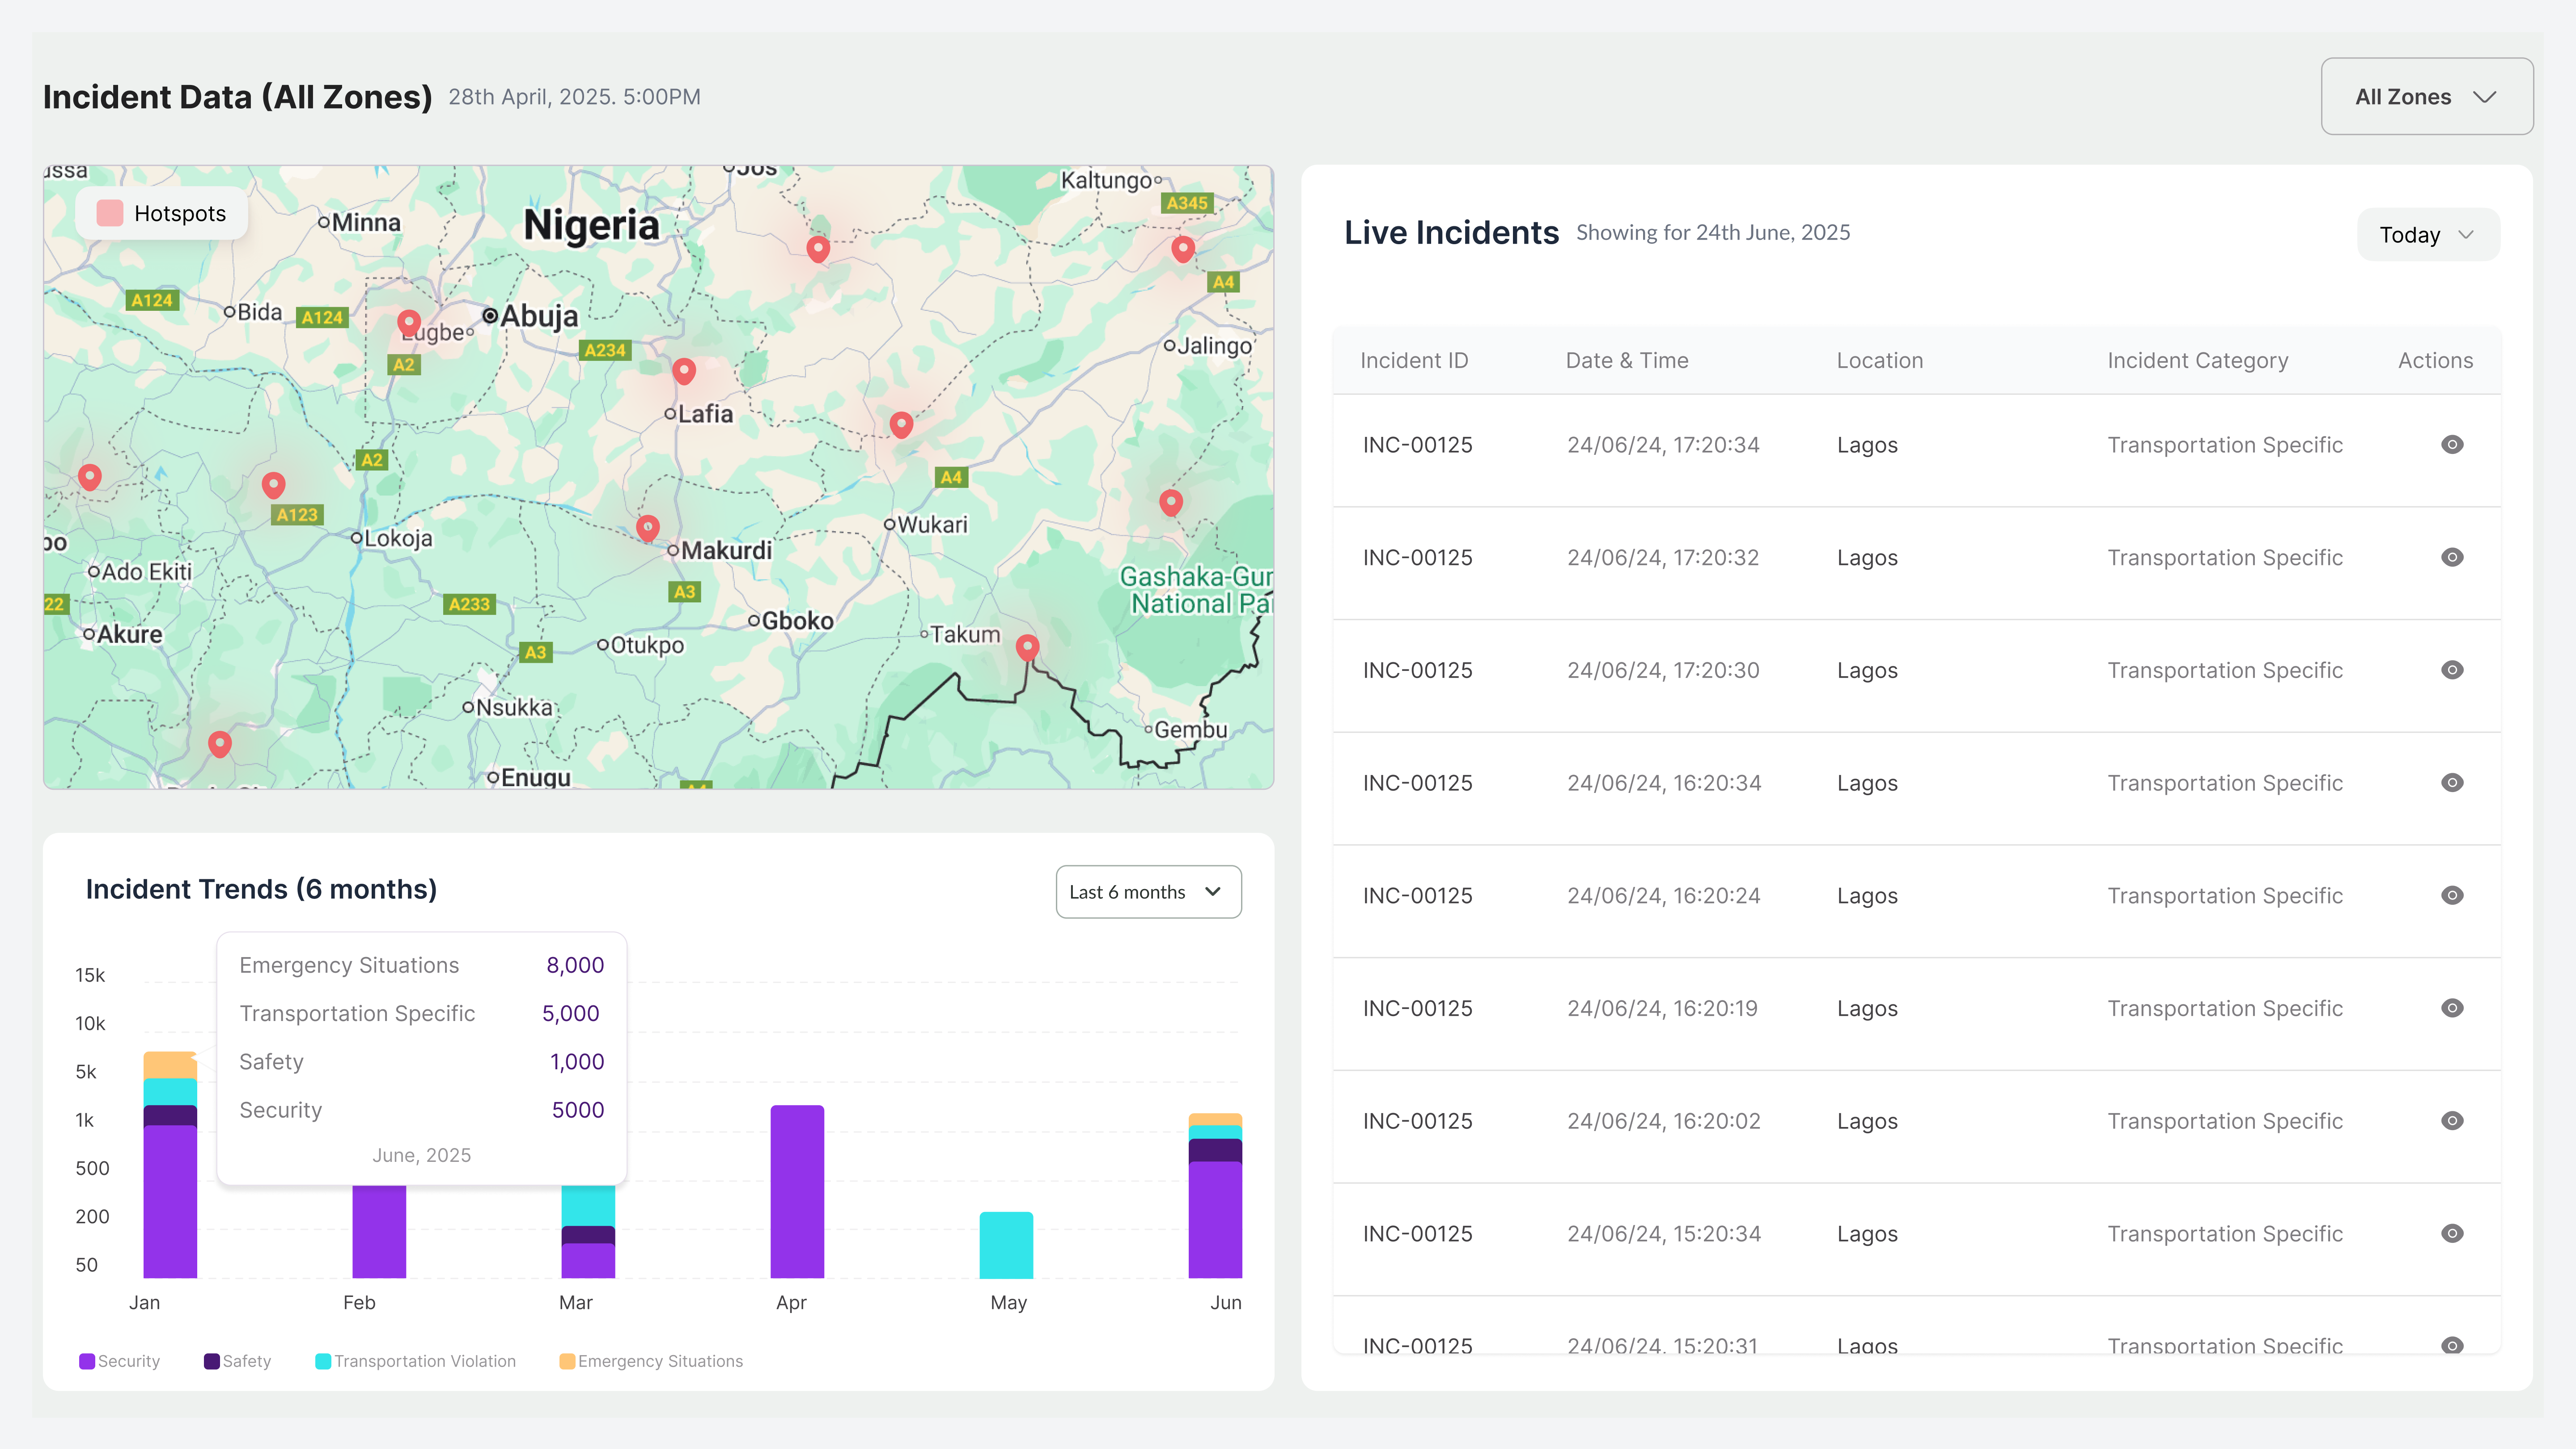Select the April bar in chart
This screenshot has width=2576, height=1449.
[x=797, y=1191]
